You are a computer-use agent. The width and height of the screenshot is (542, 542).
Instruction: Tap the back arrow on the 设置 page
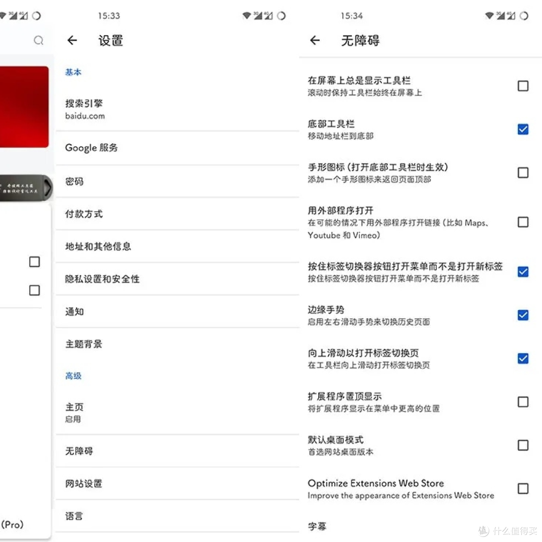[72, 41]
